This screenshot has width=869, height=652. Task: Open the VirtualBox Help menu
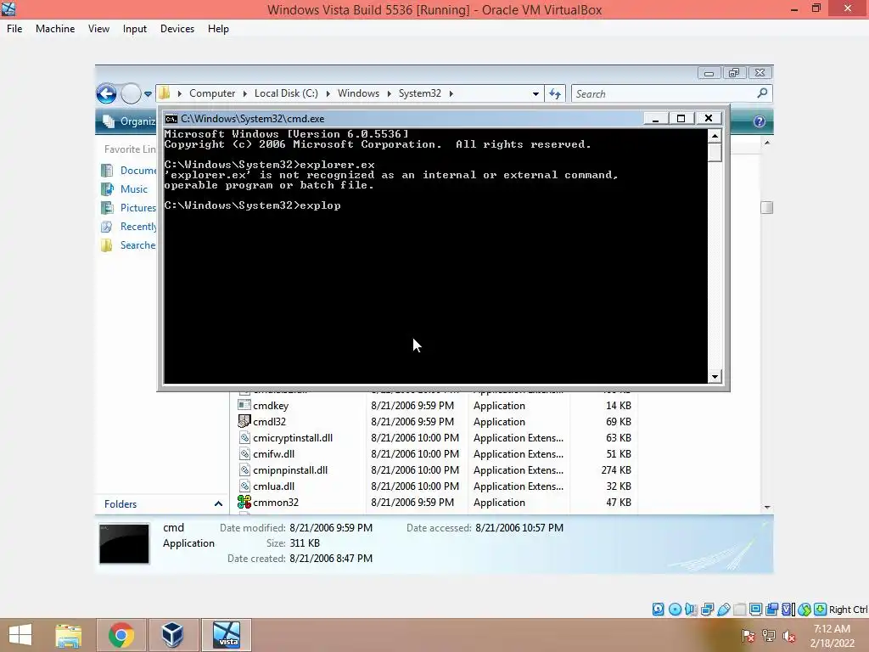(218, 29)
